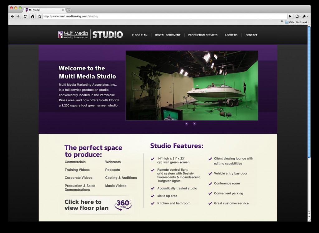The image size is (319, 233).
Task: Open the browser home page icon
Action: pos(32,16)
